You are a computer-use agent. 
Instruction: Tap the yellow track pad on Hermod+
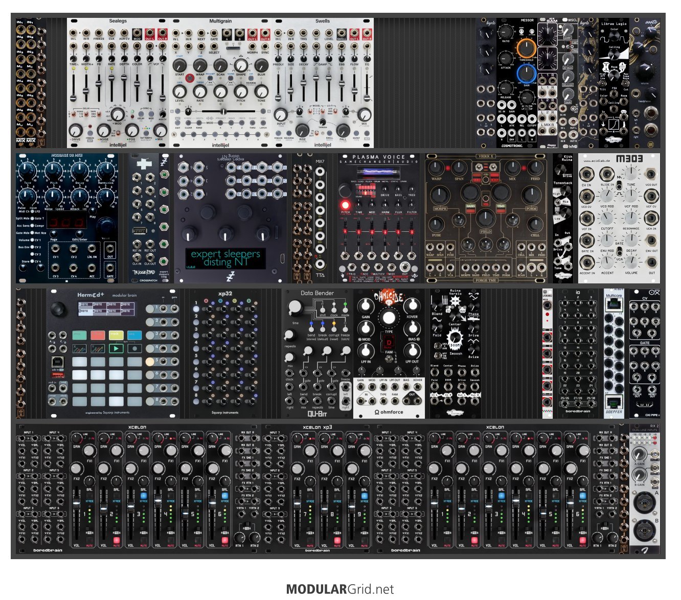(x=116, y=335)
